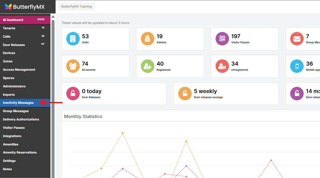Click the orange weekly door releases lock icon
The width and height of the screenshot is (320, 178).
pyautogui.click(x=185, y=94)
